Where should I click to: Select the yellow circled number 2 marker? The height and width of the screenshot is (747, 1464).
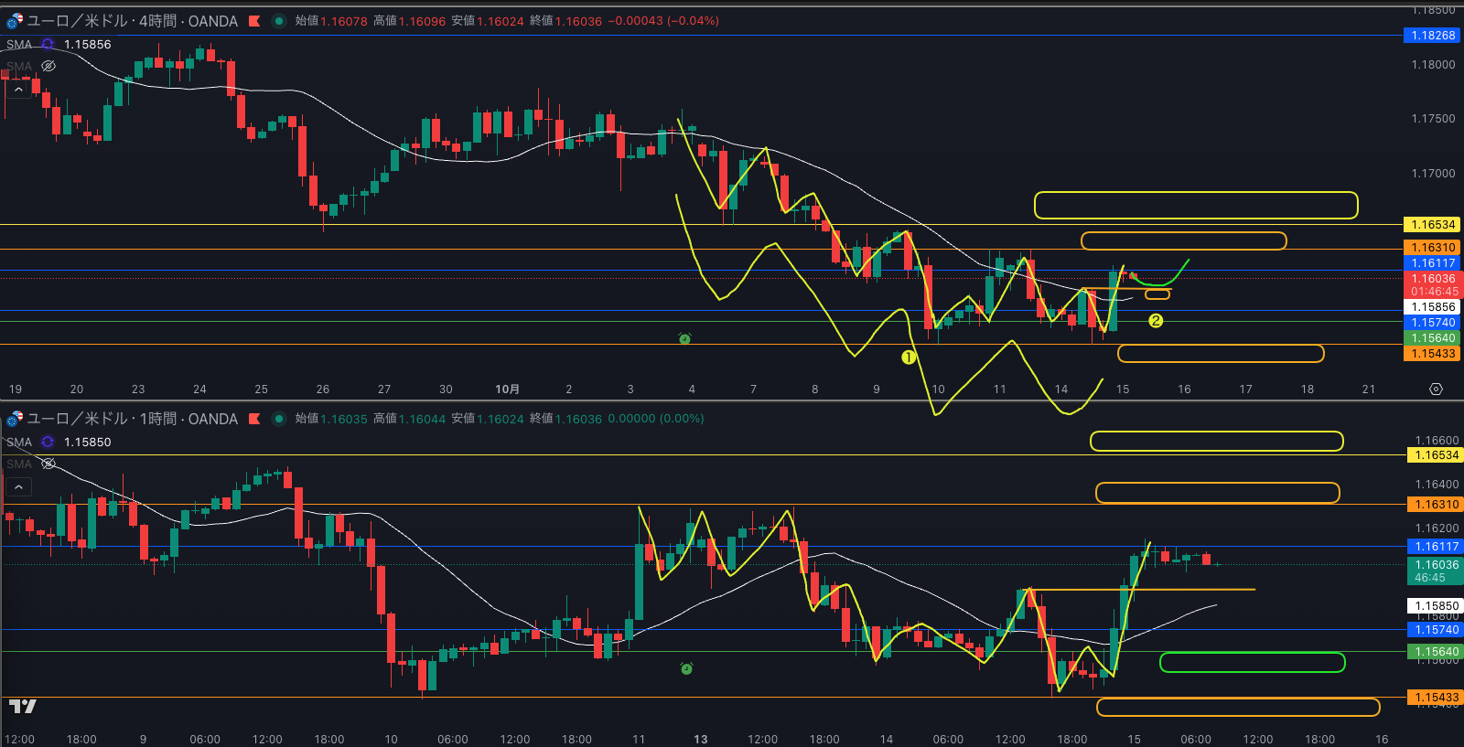coord(1156,321)
